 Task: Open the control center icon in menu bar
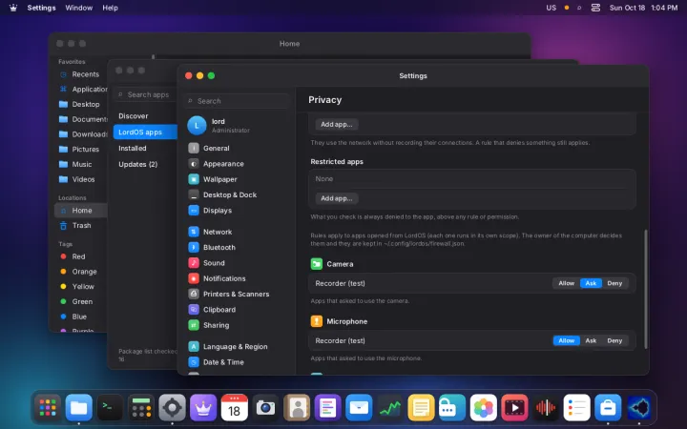click(595, 8)
